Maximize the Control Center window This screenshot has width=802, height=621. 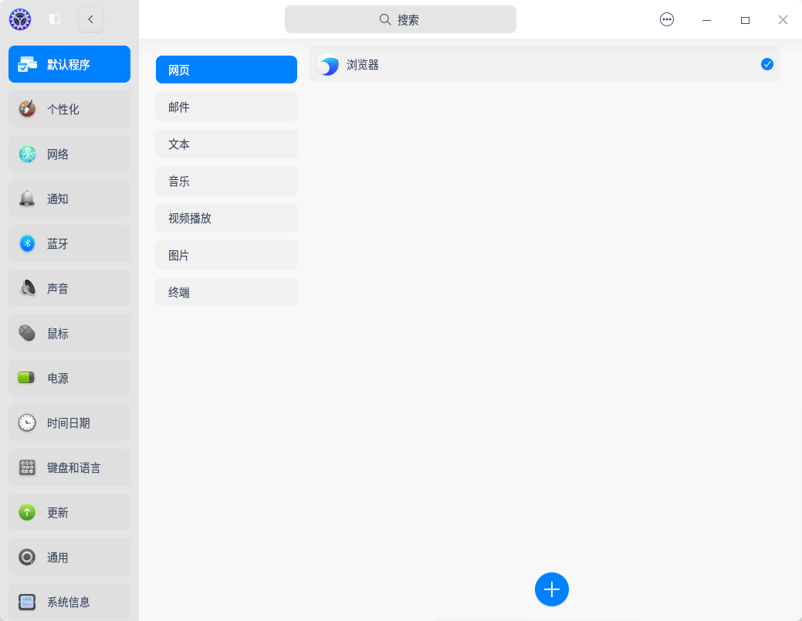click(745, 20)
